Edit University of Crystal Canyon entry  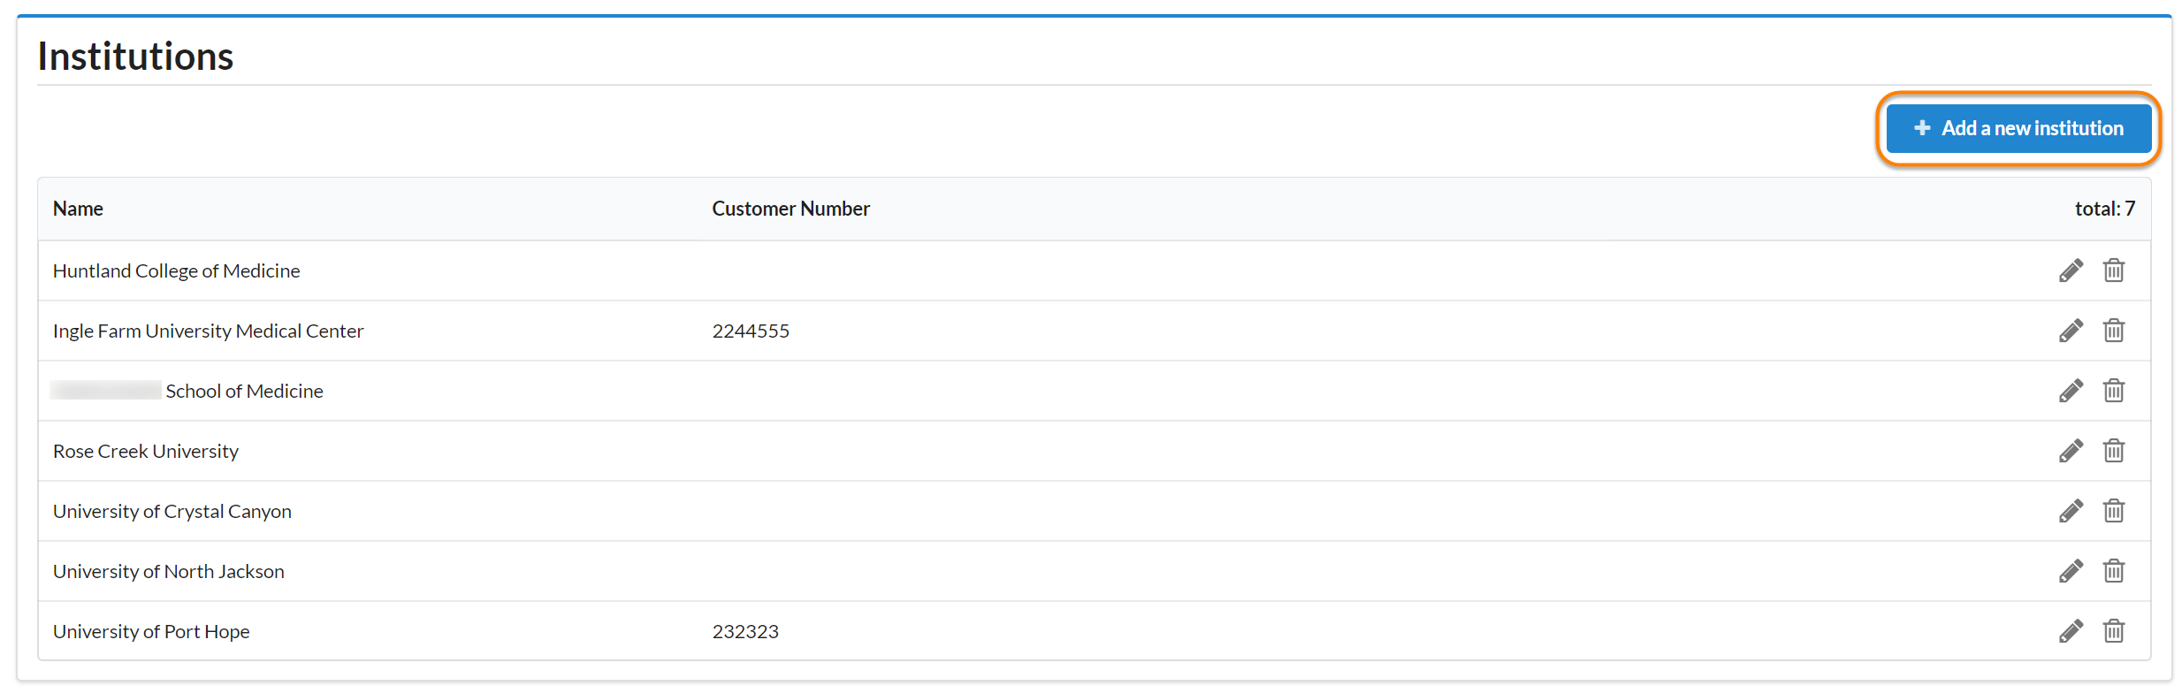coord(2071,511)
